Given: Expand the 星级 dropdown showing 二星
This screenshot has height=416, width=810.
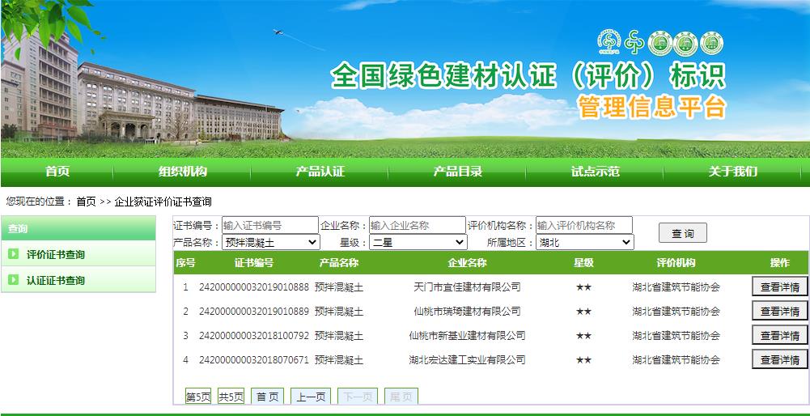Looking at the screenshot, I should coord(418,242).
